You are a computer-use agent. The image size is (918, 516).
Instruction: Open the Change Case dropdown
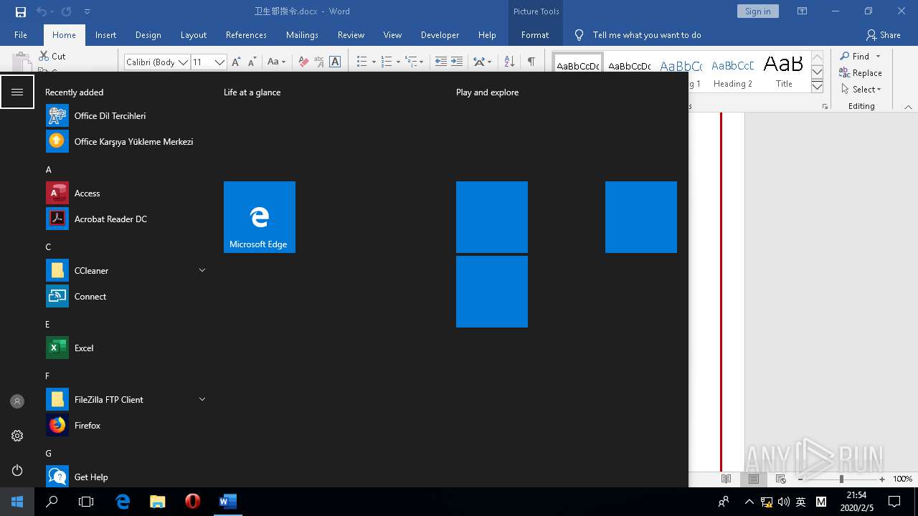click(277, 62)
